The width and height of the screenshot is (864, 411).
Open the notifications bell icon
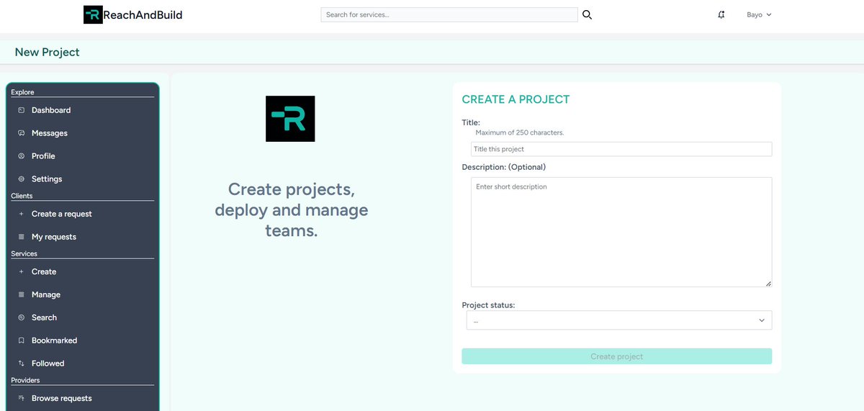(721, 14)
